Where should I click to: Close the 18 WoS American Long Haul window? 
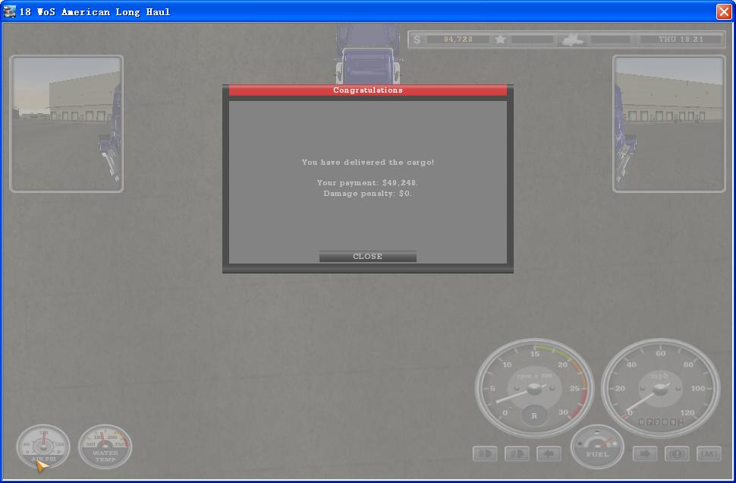click(x=723, y=11)
